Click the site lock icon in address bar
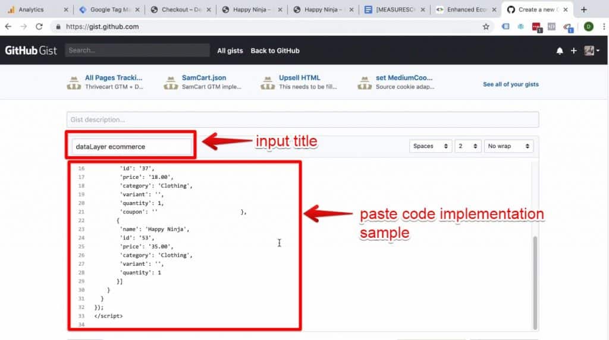Screen dimensions: 609x340 (x=58, y=27)
